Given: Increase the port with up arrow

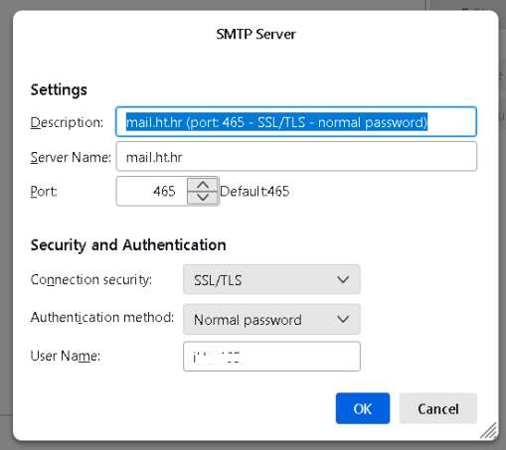Looking at the screenshot, I should tap(203, 185).
